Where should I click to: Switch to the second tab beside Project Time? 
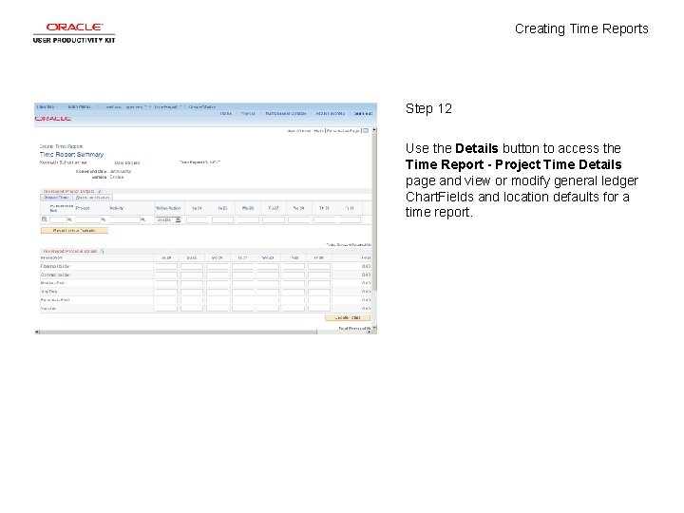92,198
